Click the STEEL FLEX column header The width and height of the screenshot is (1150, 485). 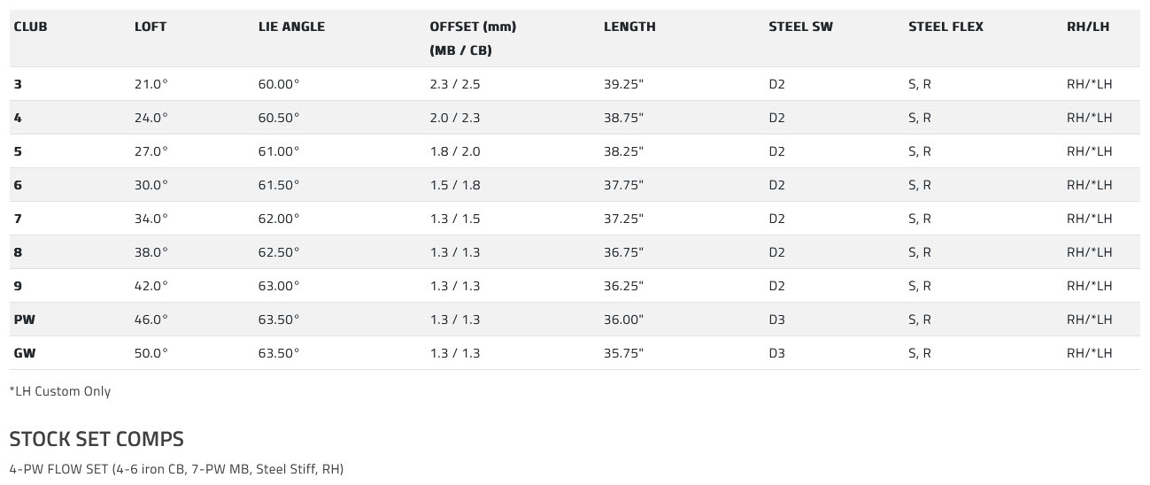tap(945, 27)
